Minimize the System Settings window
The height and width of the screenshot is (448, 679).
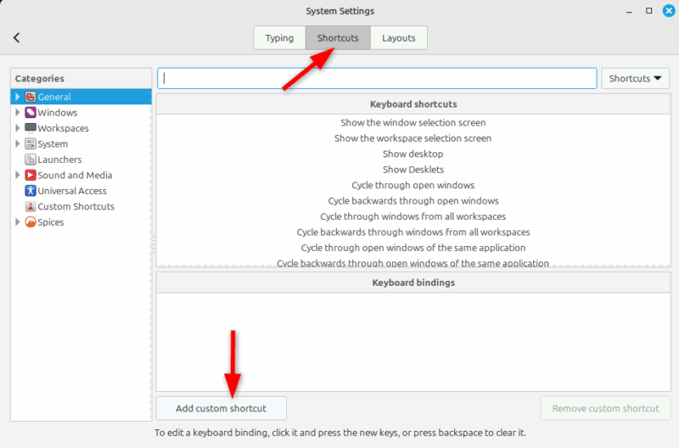tap(629, 11)
